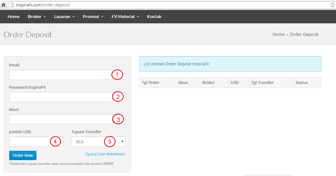Click the red circle marked 5
The width and height of the screenshot is (336, 176).
[110, 141]
